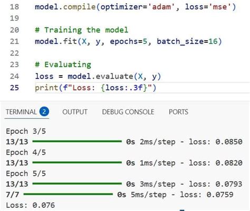This screenshot has height=211, width=250.
Task: Click line number 19 in the gutter
Action: coord(14,18)
